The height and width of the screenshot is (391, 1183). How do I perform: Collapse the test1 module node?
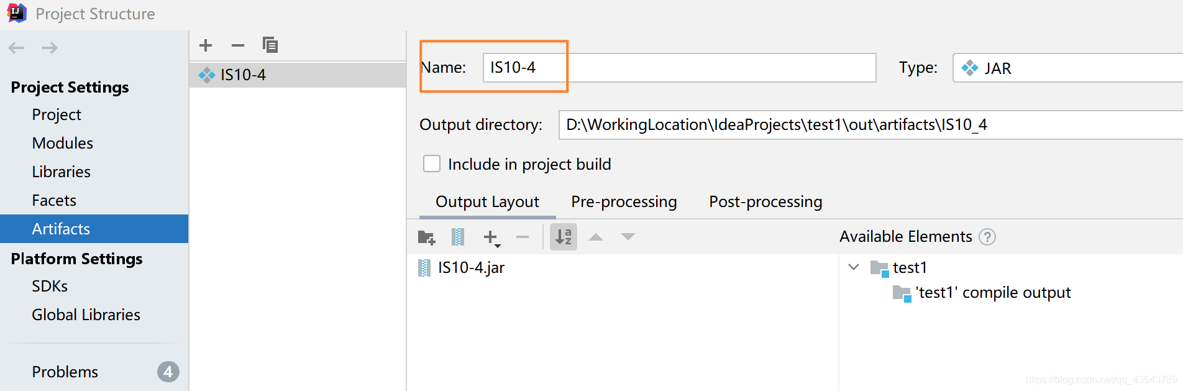click(854, 267)
